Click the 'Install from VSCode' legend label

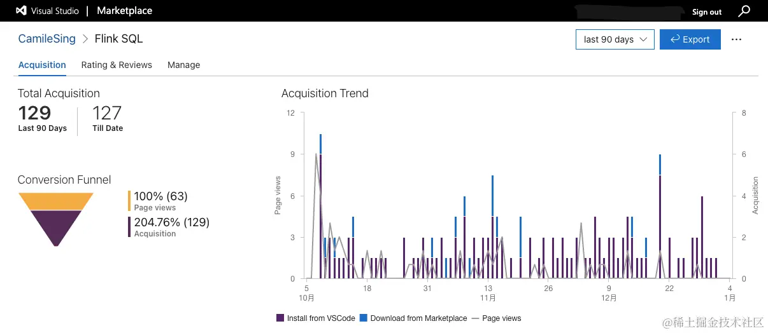click(321, 318)
